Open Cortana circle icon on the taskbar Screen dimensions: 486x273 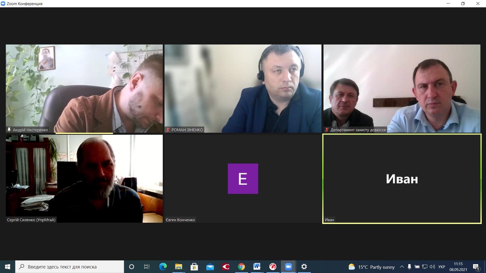pyautogui.click(x=131, y=267)
